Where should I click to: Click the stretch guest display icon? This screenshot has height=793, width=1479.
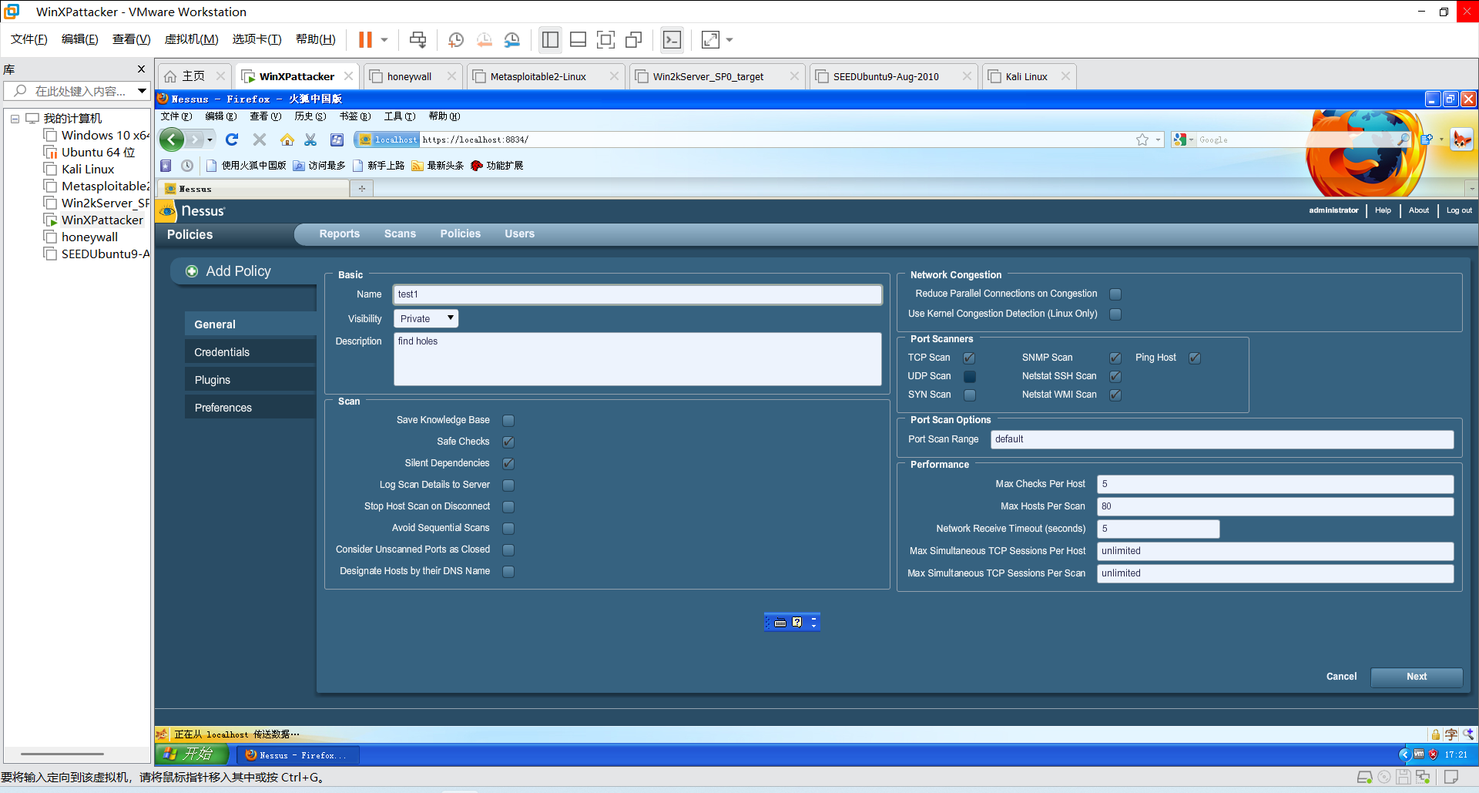pyautogui.click(x=710, y=39)
